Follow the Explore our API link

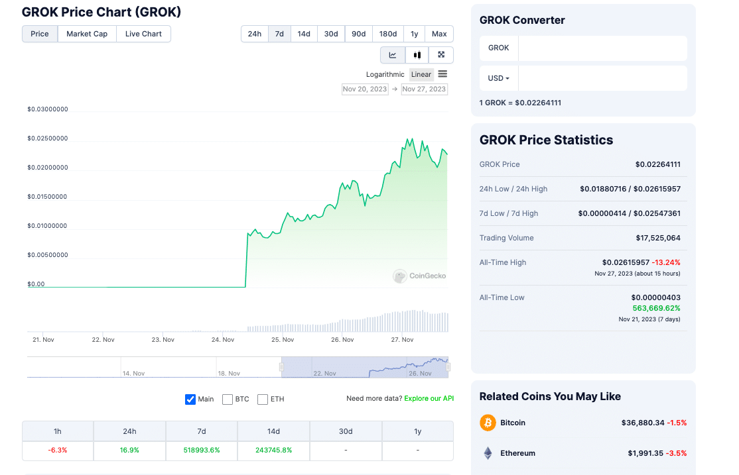tap(429, 398)
